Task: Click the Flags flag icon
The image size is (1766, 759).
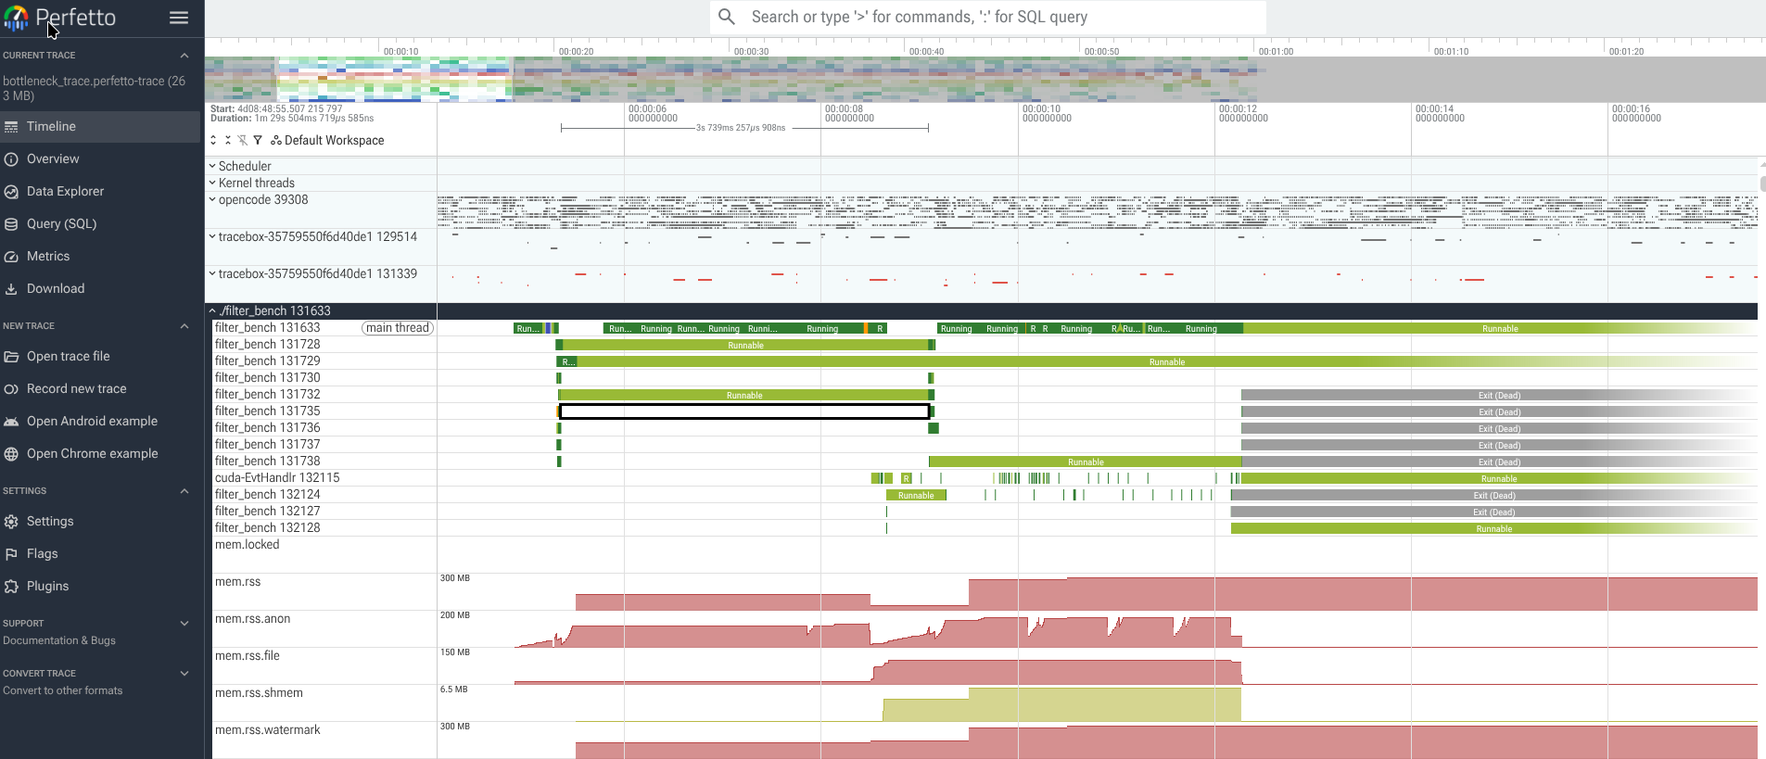Action: coord(11,553)
